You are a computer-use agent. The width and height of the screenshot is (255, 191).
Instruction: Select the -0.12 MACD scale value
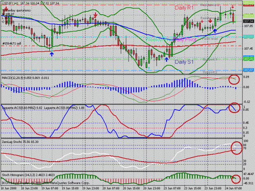246,102
